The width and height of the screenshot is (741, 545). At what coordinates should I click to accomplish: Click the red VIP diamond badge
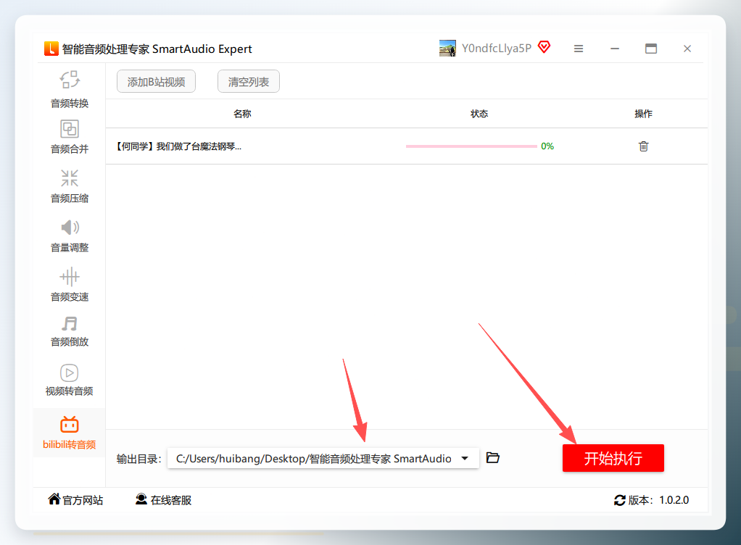545,47
